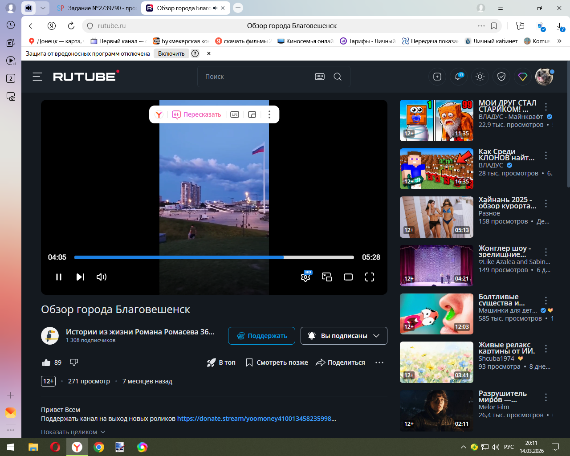570x456 pixels.
Task: Click the notifications bell icon
Action: click(x=458, y=77)
